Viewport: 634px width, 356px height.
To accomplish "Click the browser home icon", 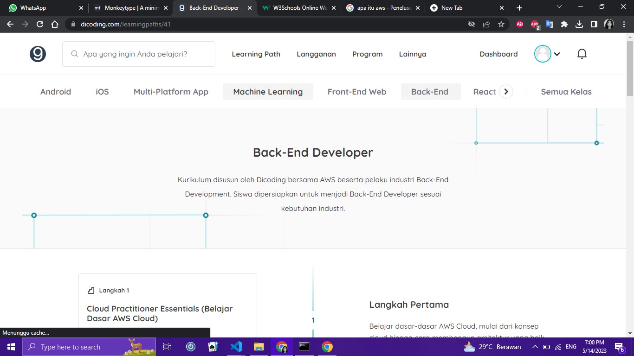I will 55,24.
